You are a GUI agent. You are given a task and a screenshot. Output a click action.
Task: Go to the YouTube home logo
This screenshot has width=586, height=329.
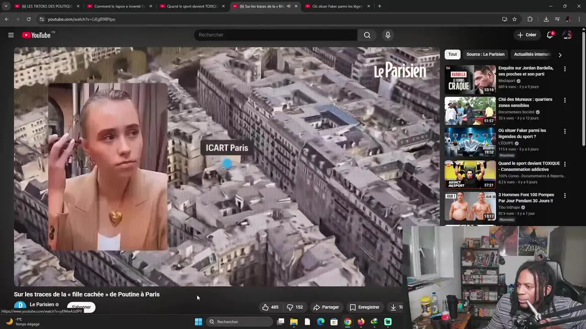(x=36, y=35)
